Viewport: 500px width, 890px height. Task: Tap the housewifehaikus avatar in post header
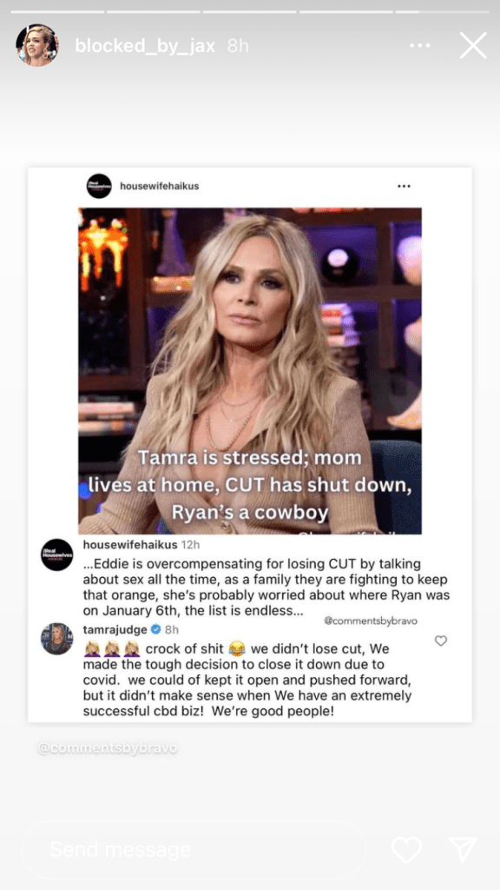tap(99, 186)
